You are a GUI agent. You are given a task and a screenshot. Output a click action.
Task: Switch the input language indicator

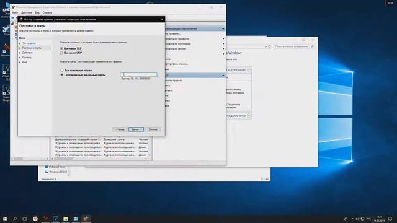pos(368,219)
